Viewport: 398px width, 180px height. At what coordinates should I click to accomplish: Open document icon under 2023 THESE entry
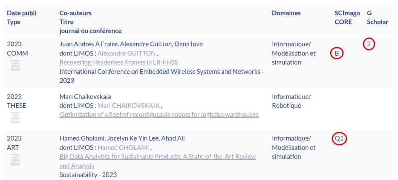[x=15, y=118]
